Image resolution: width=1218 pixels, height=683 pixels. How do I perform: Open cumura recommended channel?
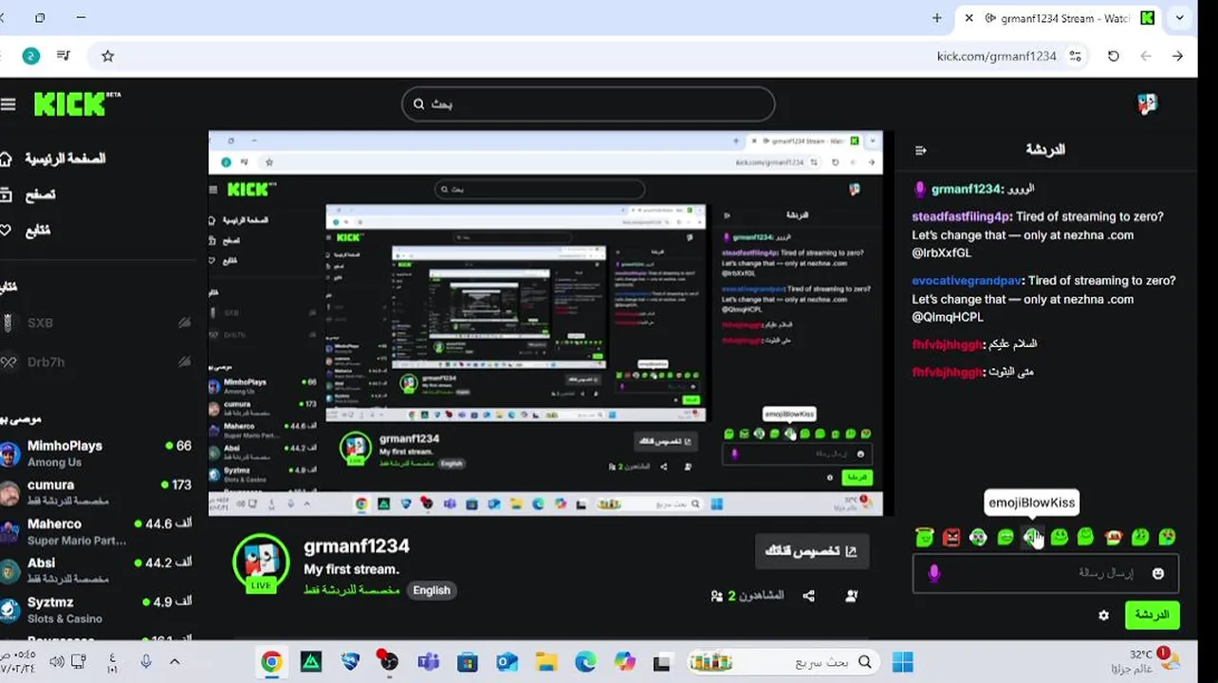pos(95,492)
